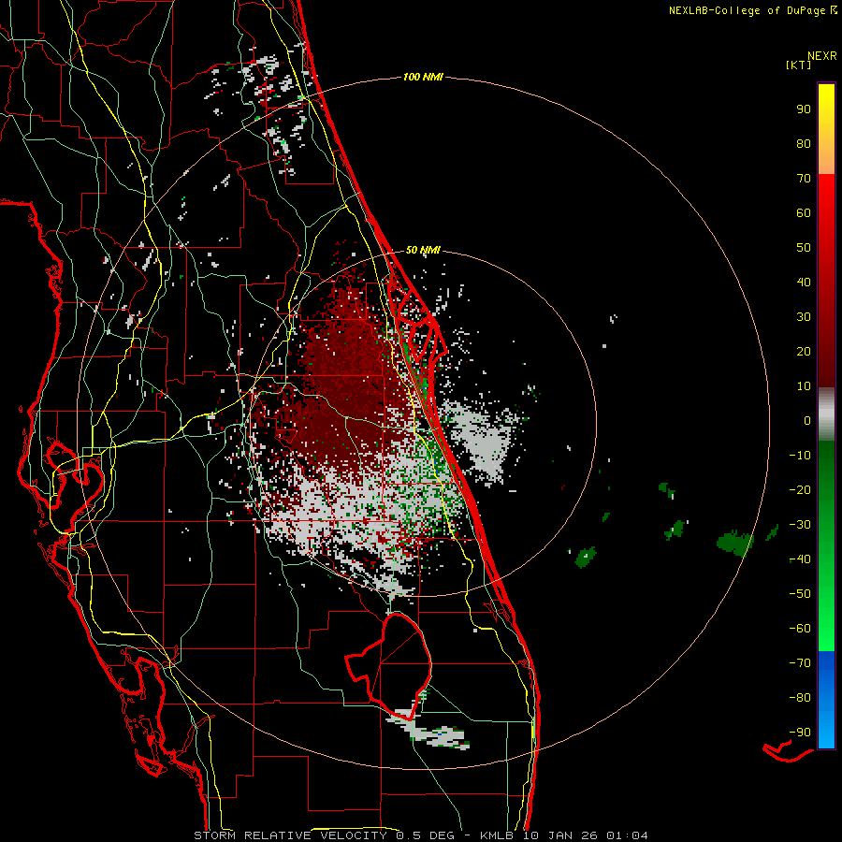Screen dimensions: 842x842
Task: Click the -10 value on the velocity scale
Action: [x=800, y=456]
